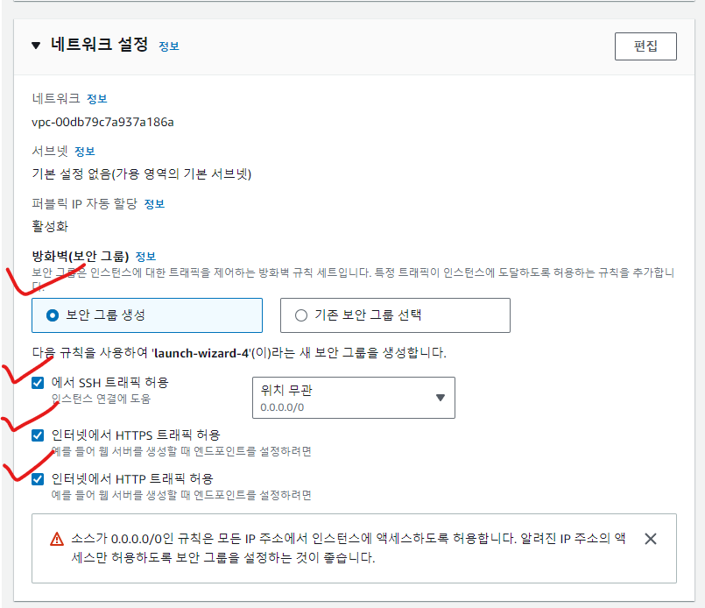Open the 위치 무관 0.0.0.0/0 dropdown

click(354, 398)
